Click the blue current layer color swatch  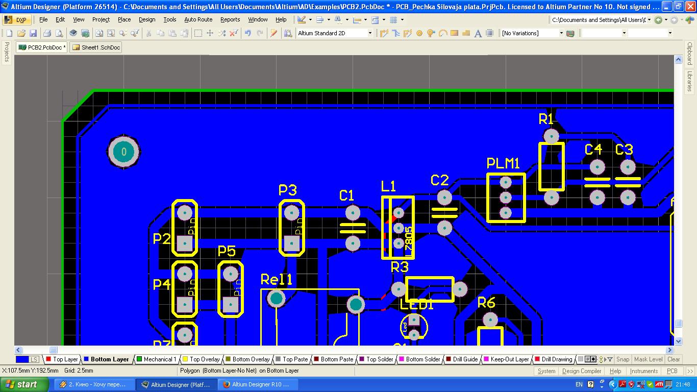[x=22, y=359]
